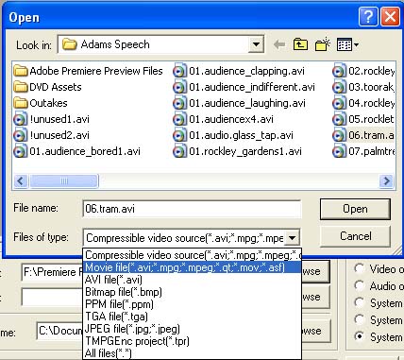Select the 02.rockley file icon
Viewport: 404px width, 360px height.
click(339, 71)
